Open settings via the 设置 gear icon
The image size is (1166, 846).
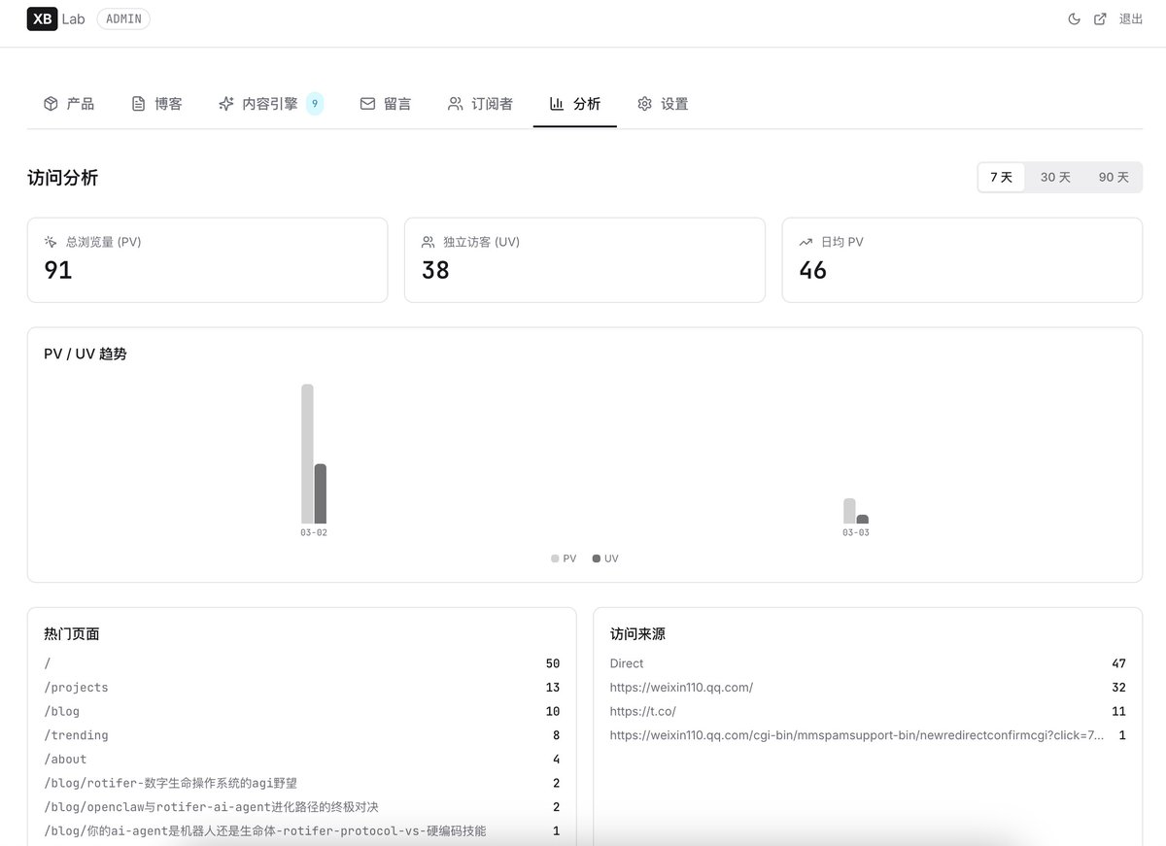(643, 103)
